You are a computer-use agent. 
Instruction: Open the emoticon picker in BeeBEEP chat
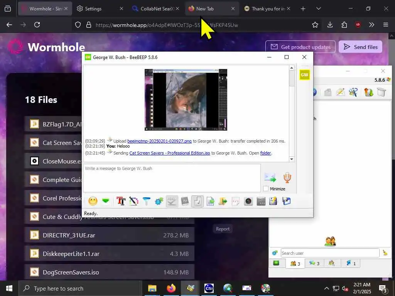pyautogui.click(x=93, y=201)
